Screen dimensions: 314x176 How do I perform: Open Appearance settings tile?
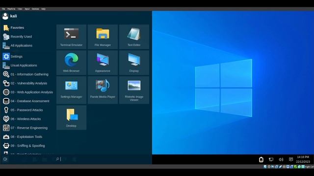tap(103, 63)
